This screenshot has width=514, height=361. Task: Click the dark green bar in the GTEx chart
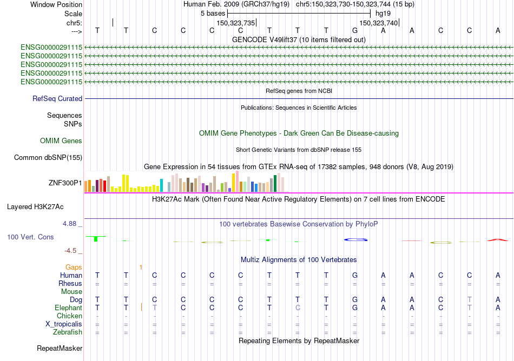point(275,184)
